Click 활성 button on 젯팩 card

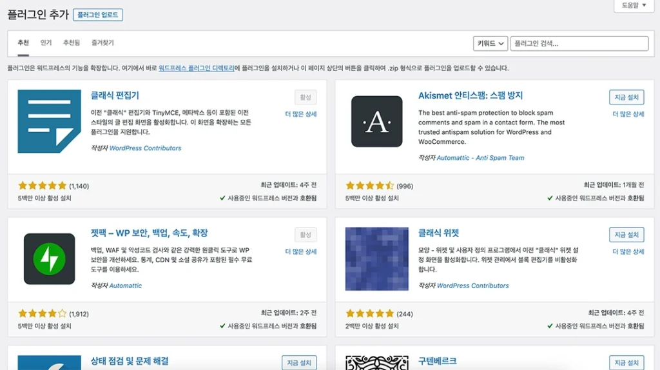coord(305,235)
